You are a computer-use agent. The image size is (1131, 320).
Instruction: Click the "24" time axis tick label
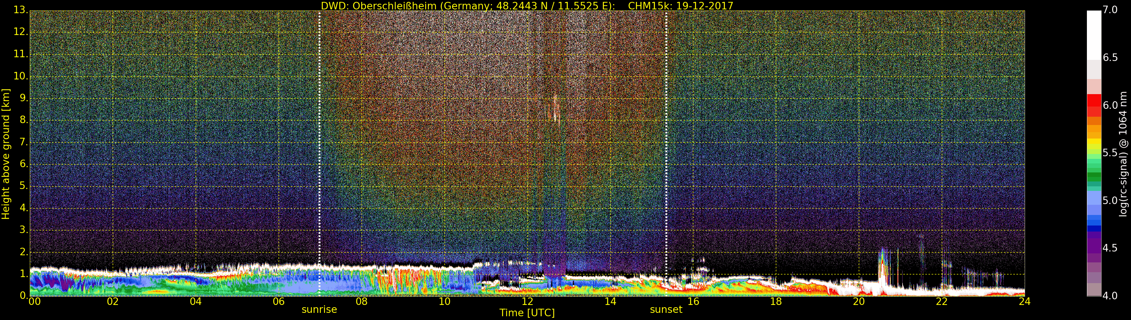pos(1024,302)
